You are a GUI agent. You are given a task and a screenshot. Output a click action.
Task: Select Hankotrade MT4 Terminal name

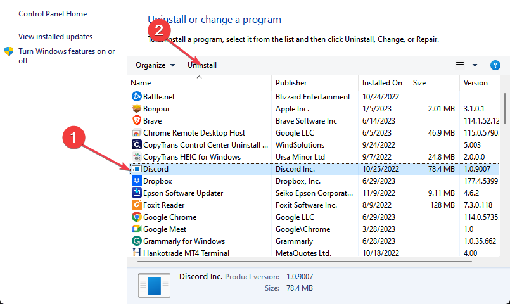click(x=186, y=253)
